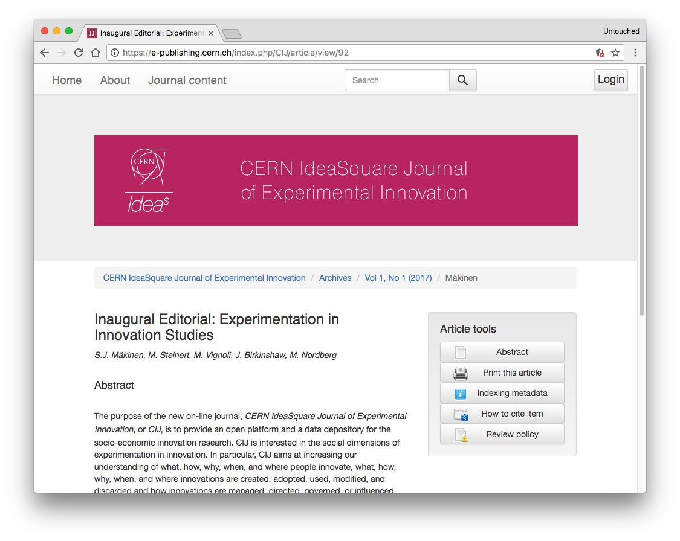The height and width of the screenshot is (541, 680).
Task: Click the blocked content shield icon
Action: point(600,53)
